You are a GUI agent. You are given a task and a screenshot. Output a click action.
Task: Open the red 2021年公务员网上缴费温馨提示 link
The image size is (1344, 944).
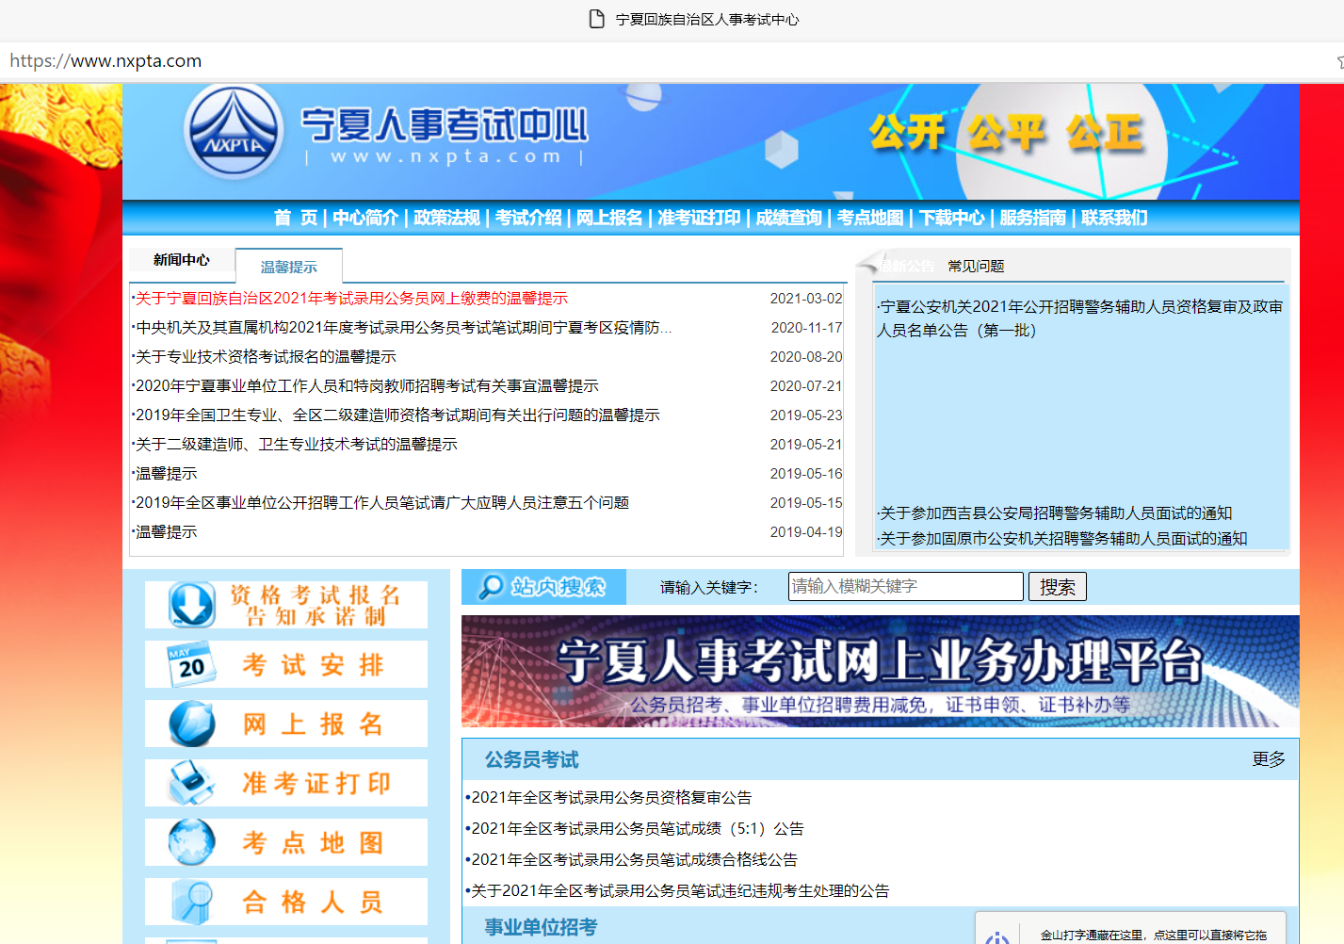tap(351, 299)
